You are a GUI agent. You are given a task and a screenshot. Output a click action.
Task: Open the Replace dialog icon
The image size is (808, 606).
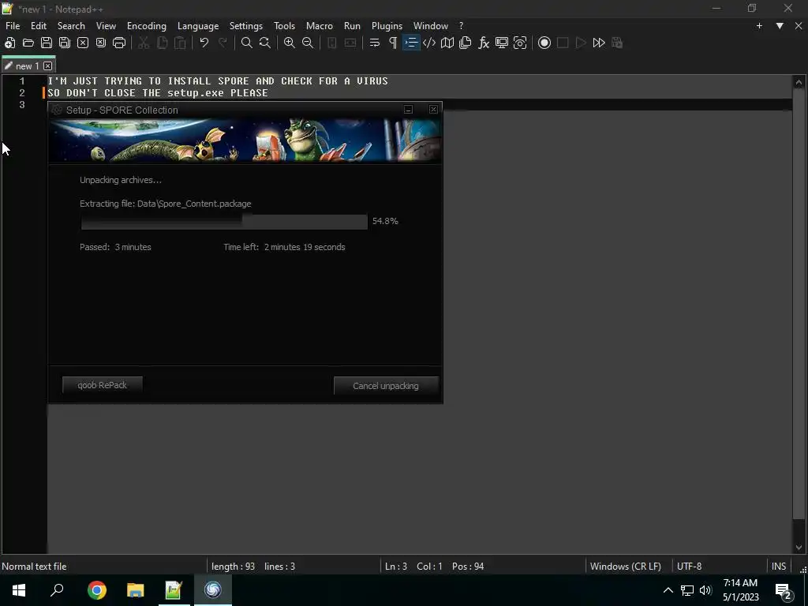(265, 43)
